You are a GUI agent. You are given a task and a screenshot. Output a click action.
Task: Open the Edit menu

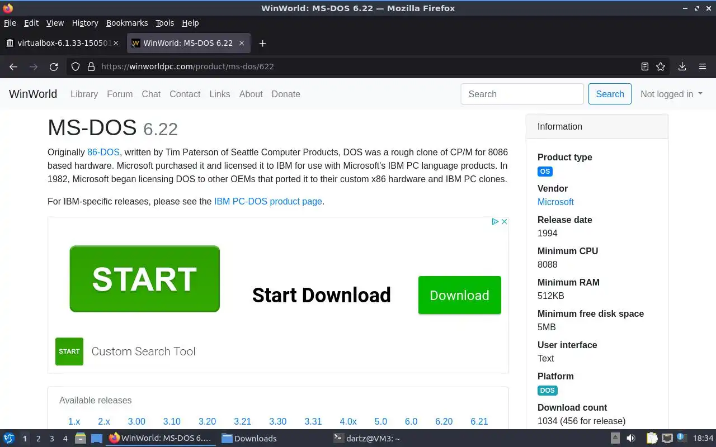(x=31, y=23)
